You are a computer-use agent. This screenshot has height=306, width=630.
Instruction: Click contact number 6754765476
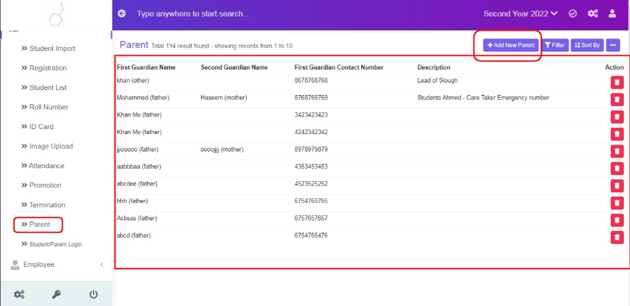311,235
